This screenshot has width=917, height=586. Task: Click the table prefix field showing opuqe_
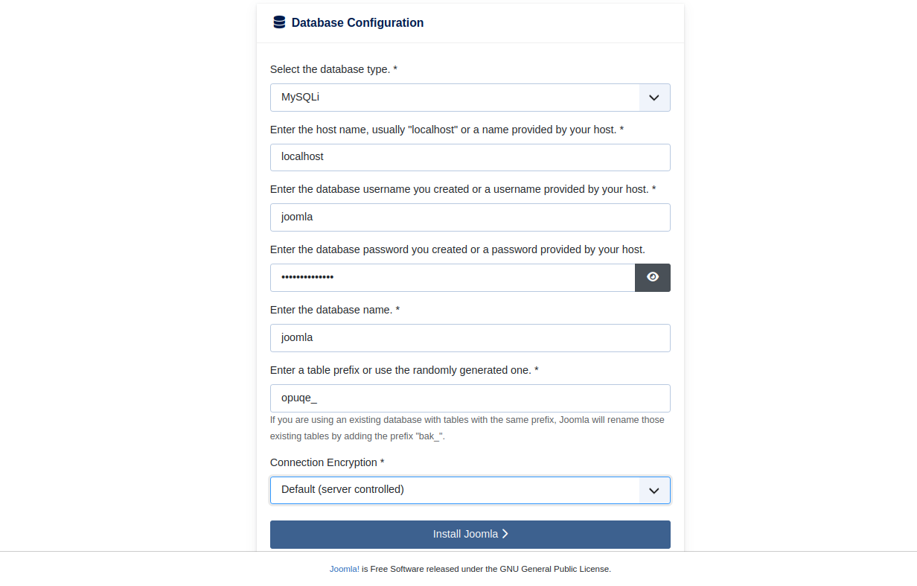point(470,398)
